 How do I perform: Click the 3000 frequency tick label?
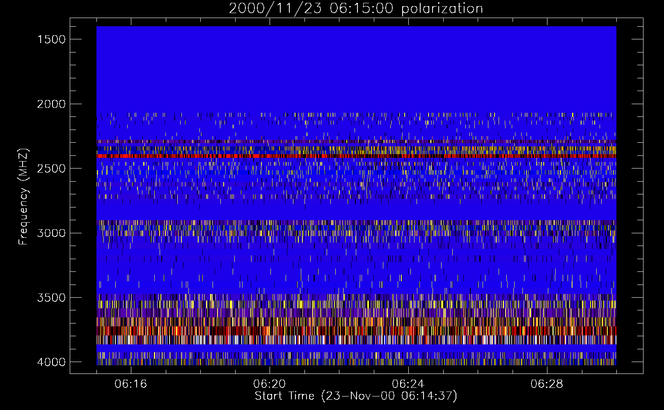coord(51,233)
